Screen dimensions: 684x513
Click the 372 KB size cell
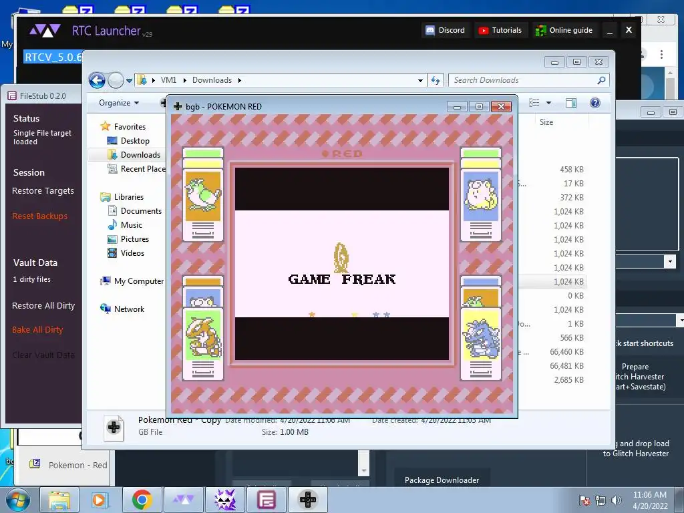[572, 198]
